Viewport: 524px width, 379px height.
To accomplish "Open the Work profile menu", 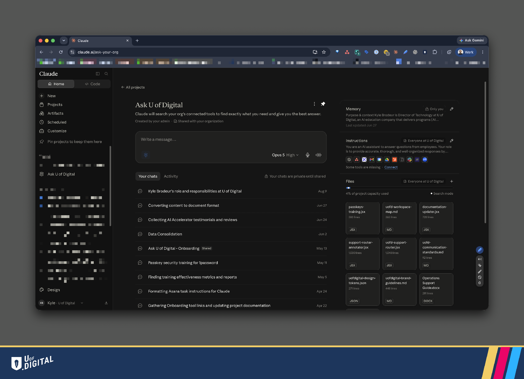I will (466, 52).
